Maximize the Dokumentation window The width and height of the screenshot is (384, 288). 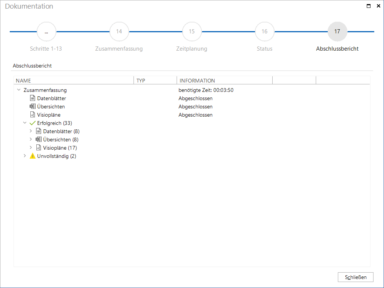pyautogui.click(x=369, y=6)
